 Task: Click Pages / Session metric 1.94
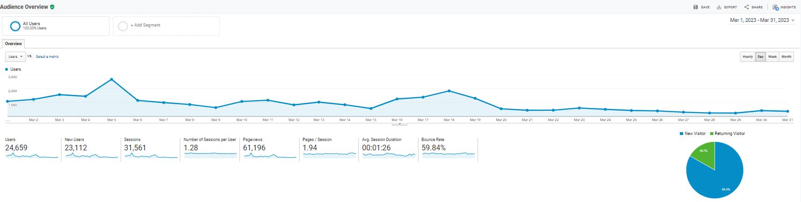tap(329, 148)
